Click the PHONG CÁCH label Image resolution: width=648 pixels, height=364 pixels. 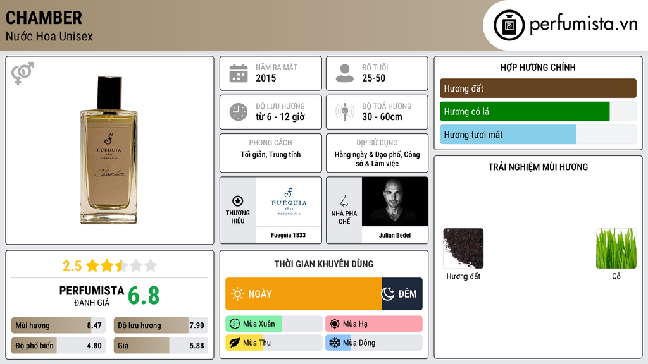(x=270, y=142)
